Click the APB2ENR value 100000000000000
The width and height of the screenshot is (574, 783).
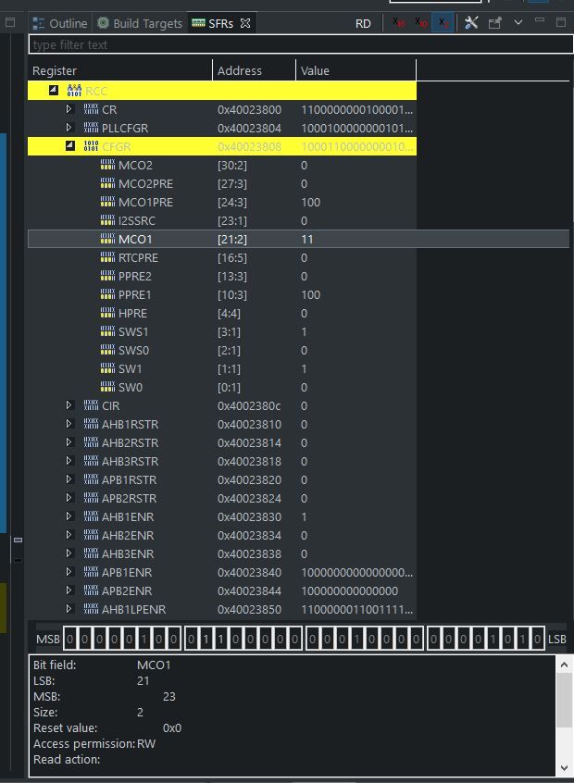coord(350,590)
